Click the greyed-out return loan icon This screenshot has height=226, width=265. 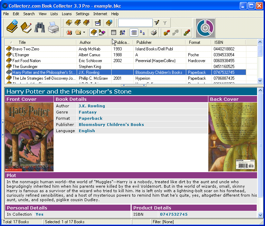[x=176, y=32]
